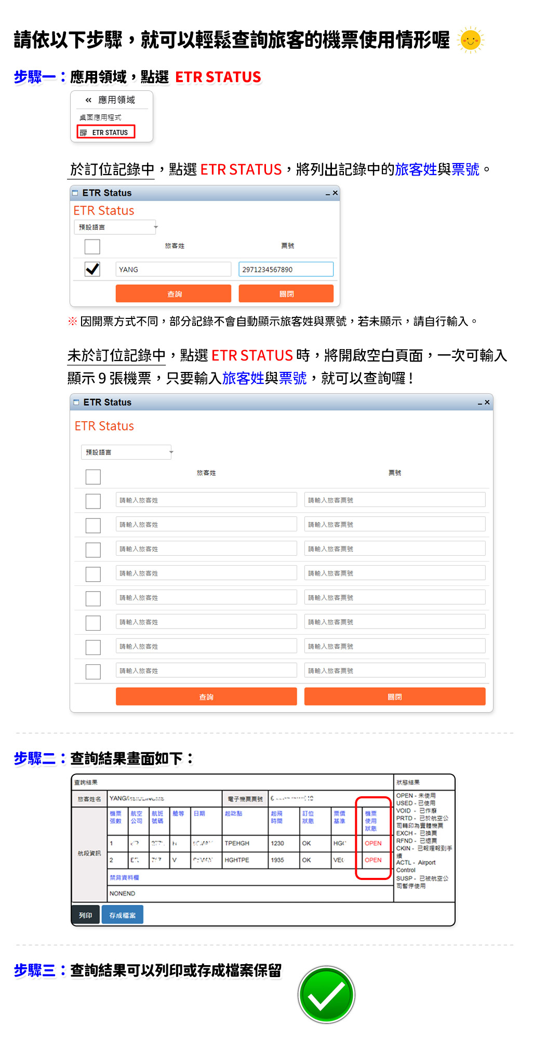The width and height of the screenshot is (533, 1055).
Task: Click the passenger surname field containing YANG
Action: 173,269
